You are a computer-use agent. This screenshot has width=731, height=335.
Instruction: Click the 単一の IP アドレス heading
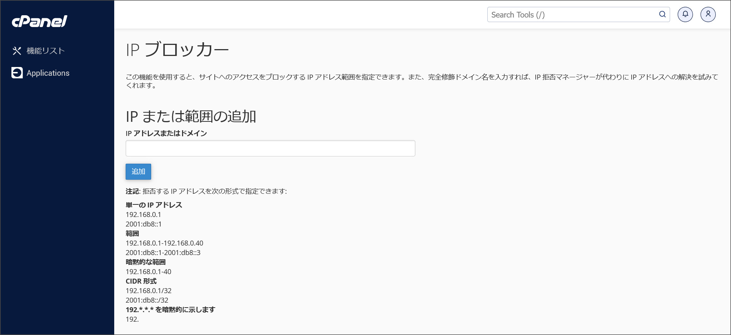point(154,205)
